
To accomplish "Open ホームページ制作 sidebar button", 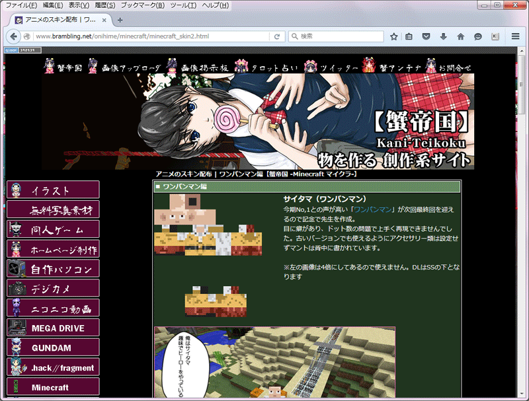I will click(54, 248).
